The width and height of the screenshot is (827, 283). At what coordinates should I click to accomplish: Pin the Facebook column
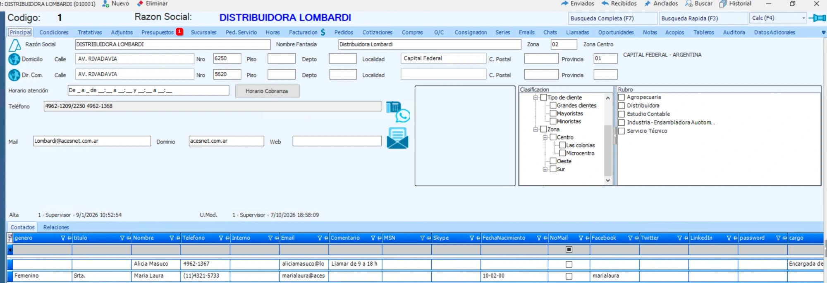click(636, 238)
